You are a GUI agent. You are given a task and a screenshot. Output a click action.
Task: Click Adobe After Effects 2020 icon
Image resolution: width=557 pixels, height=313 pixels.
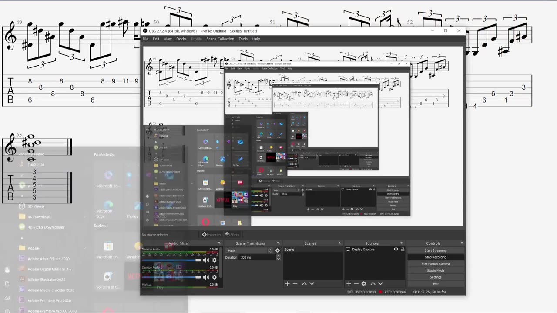click(x=22, y=259)
